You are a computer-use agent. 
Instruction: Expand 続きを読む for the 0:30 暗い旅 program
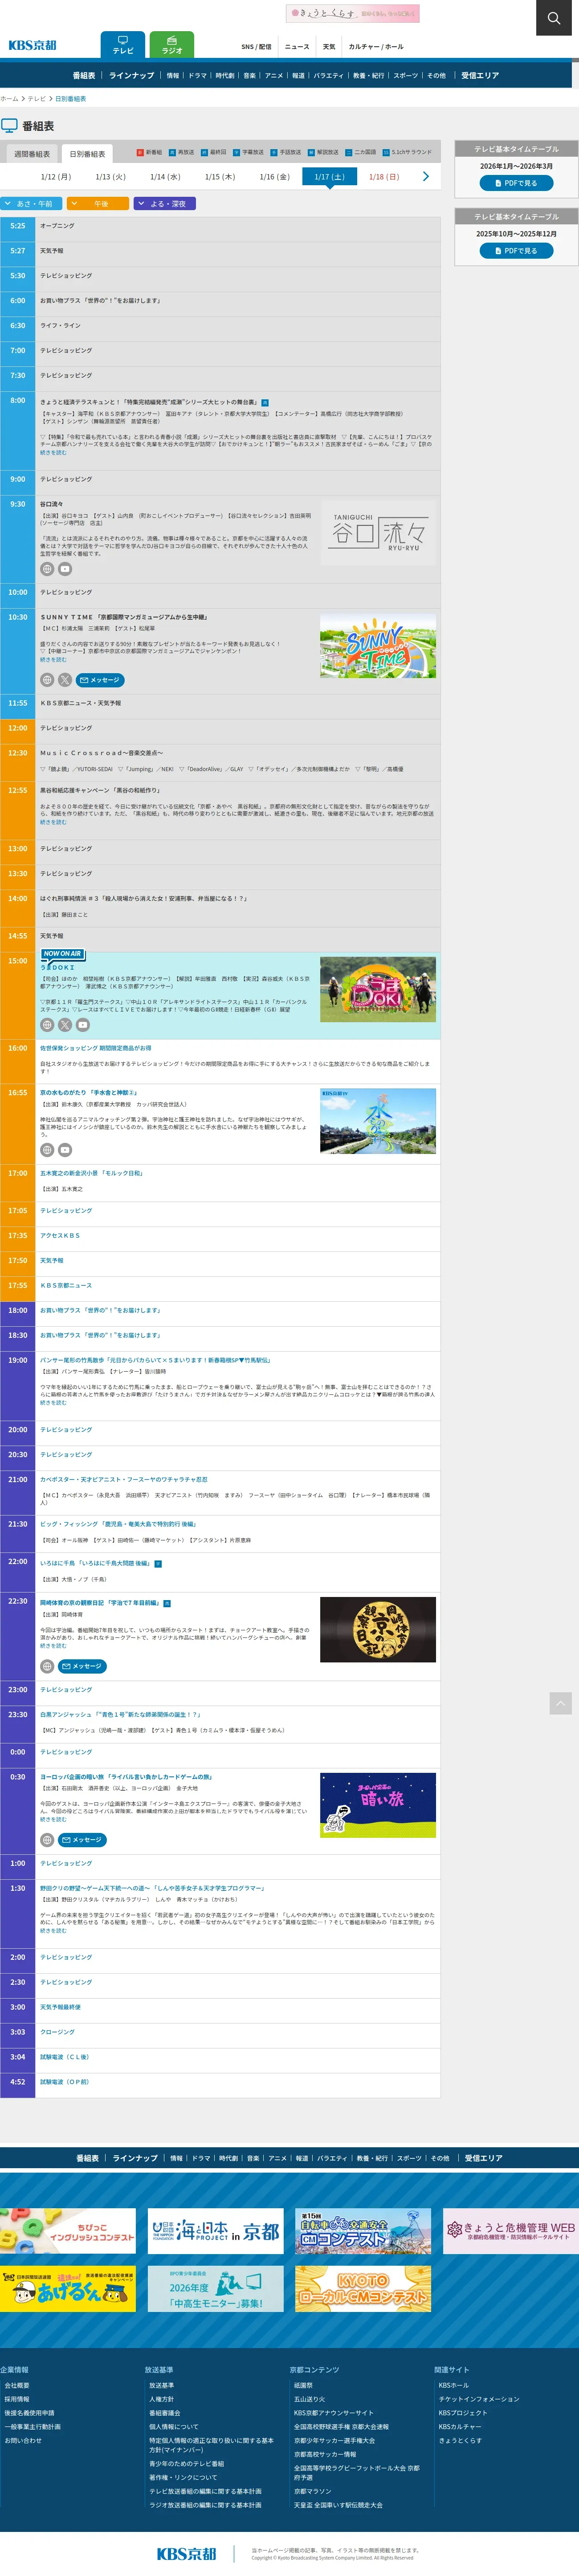53,1820
